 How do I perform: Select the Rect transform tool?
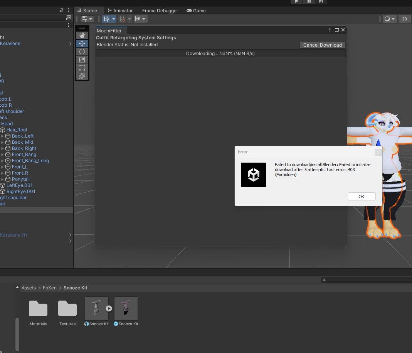click(x=82, y=68)
